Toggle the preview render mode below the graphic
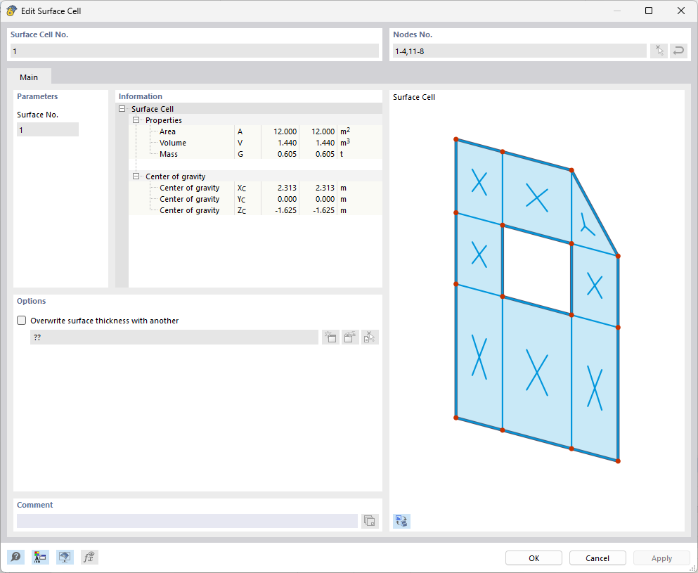698x573 pixels. [x=401, y=520]
